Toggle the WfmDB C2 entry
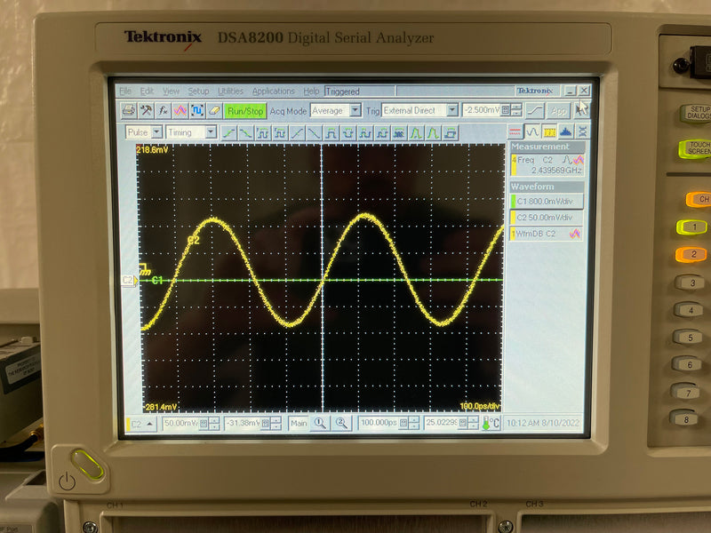The image size is (711, 533). [546, 234]
